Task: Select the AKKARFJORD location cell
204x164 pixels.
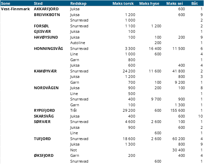Action: click(46, 9)
